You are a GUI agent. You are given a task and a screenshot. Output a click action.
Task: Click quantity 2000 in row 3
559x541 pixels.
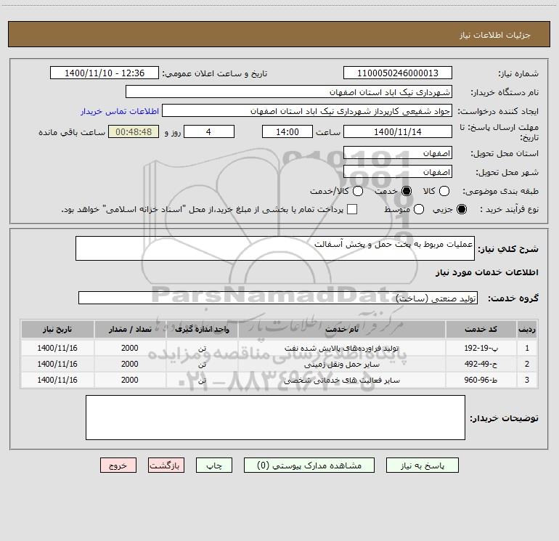pos(130,381)
